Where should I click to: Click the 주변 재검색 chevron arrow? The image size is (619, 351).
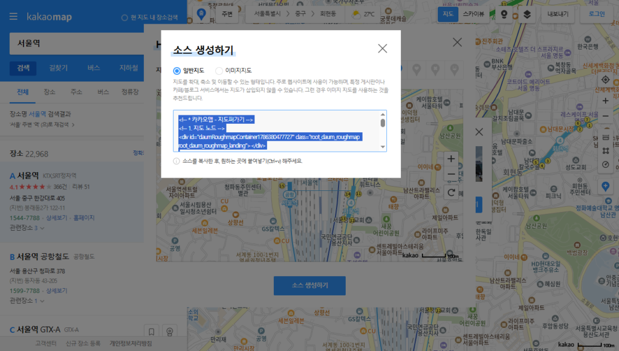[x=73, y=124]
